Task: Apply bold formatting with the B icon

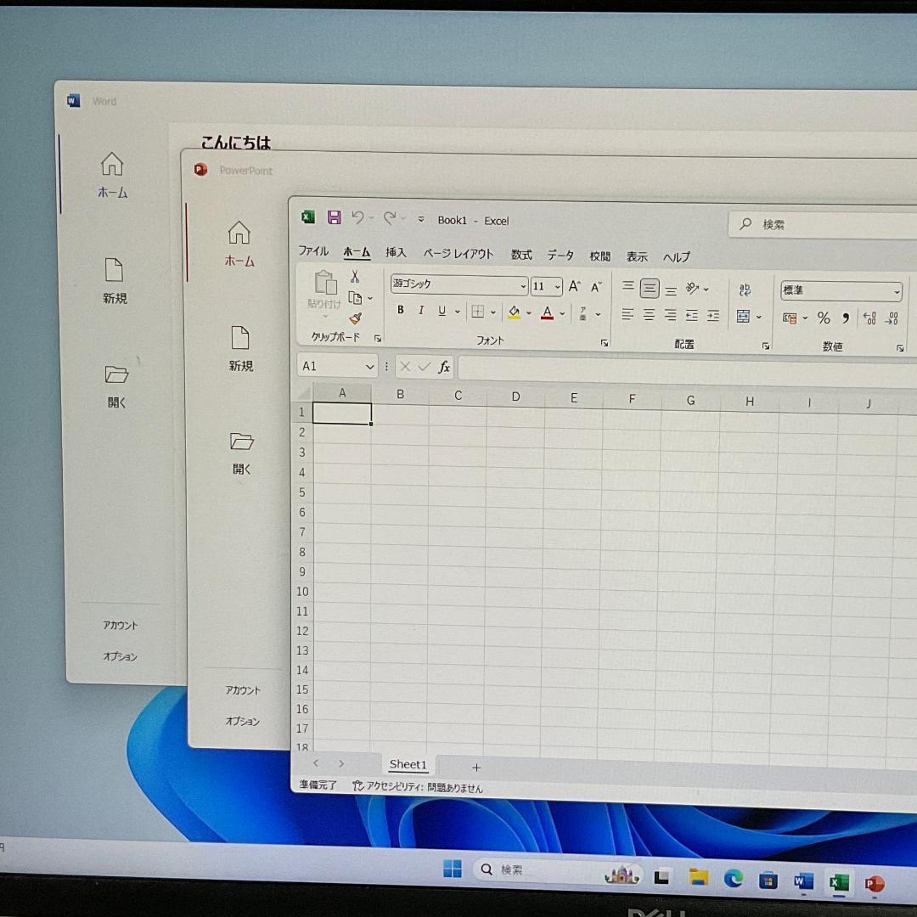Action: [x=400, y=310]
